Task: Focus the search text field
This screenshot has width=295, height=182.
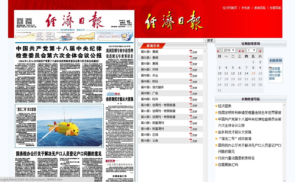Action: coord(171,40)
